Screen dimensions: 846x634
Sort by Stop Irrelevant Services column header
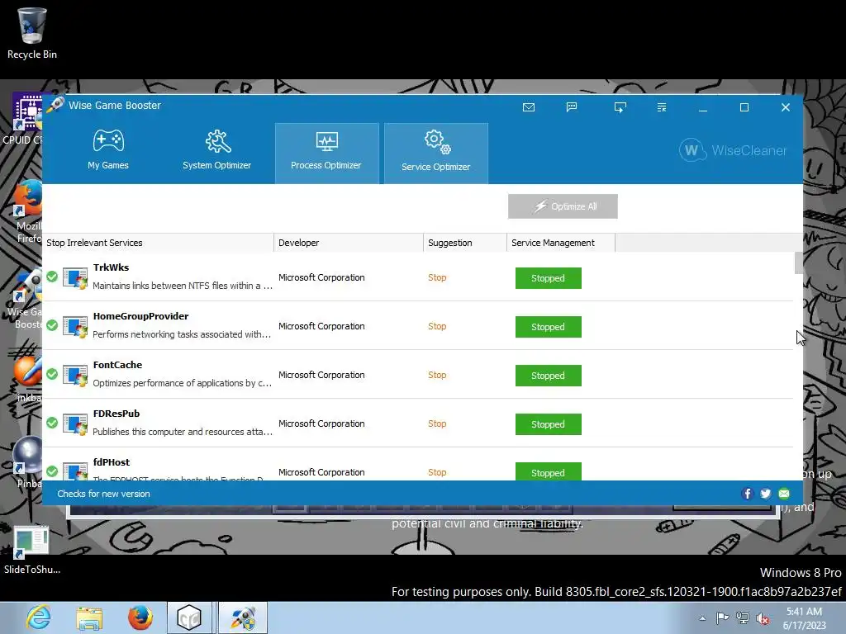158,243
